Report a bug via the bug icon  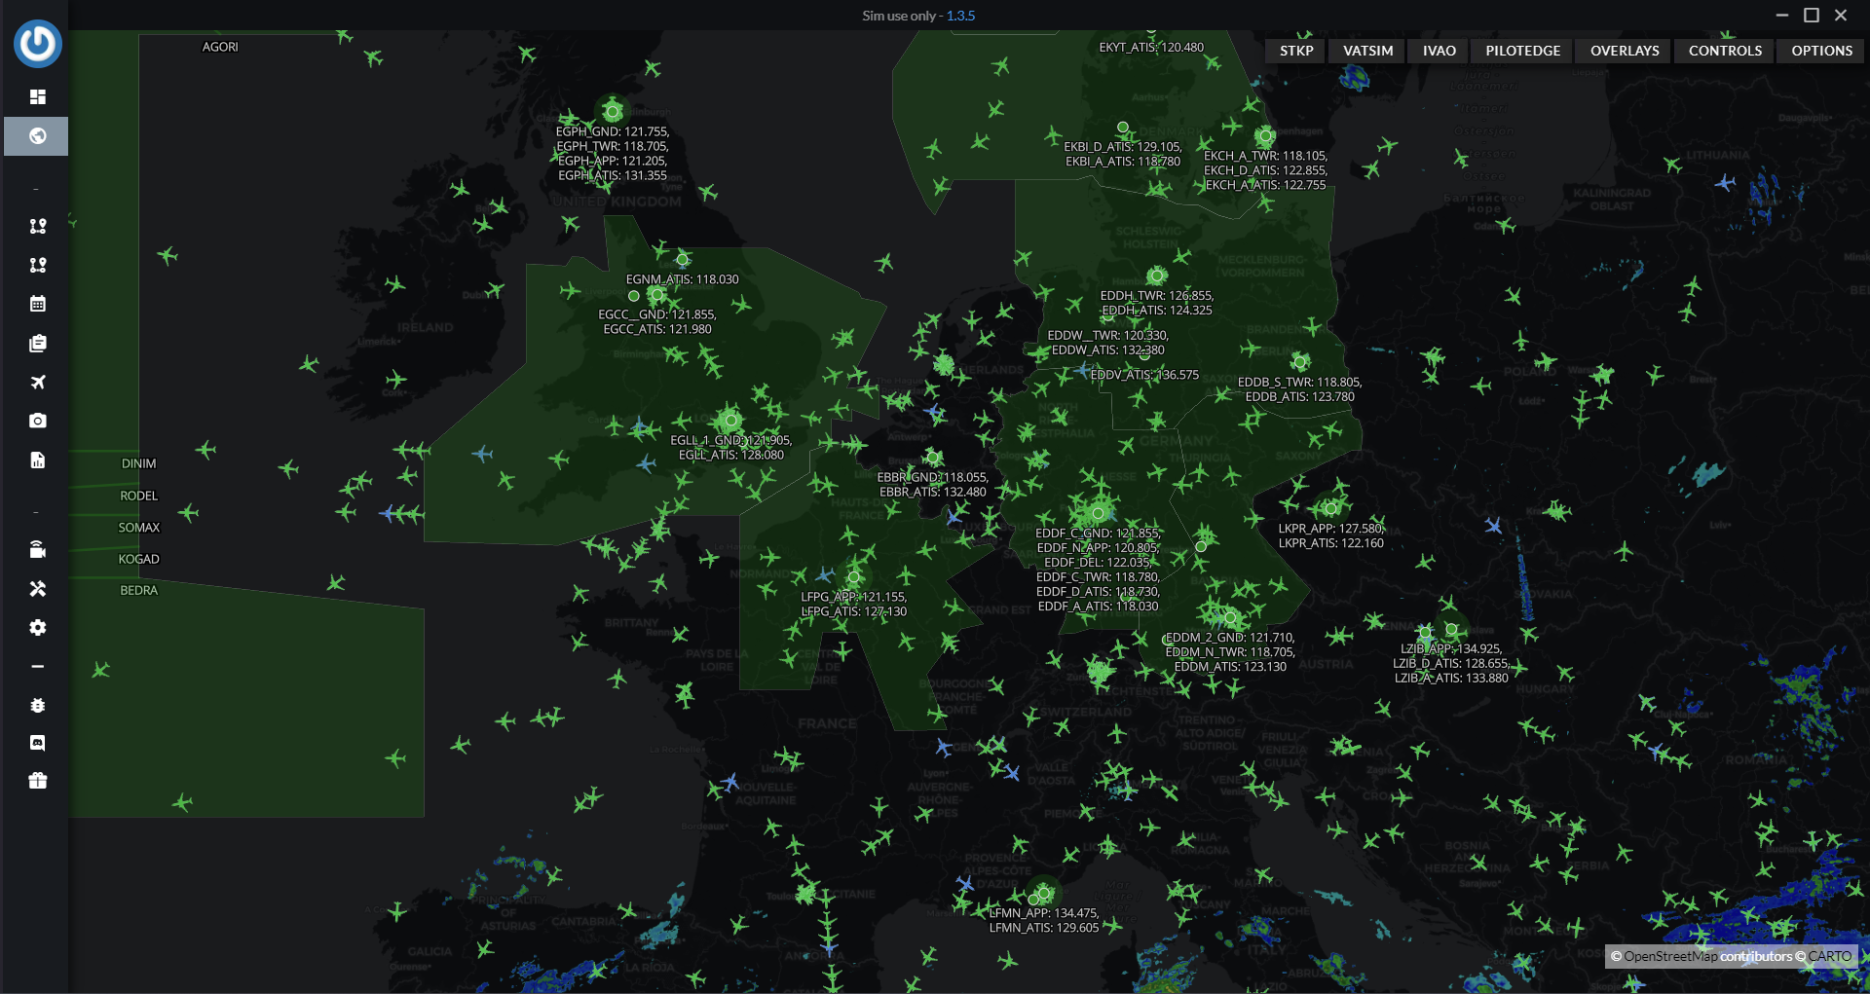pyautogui.click(x=37, y=705)
